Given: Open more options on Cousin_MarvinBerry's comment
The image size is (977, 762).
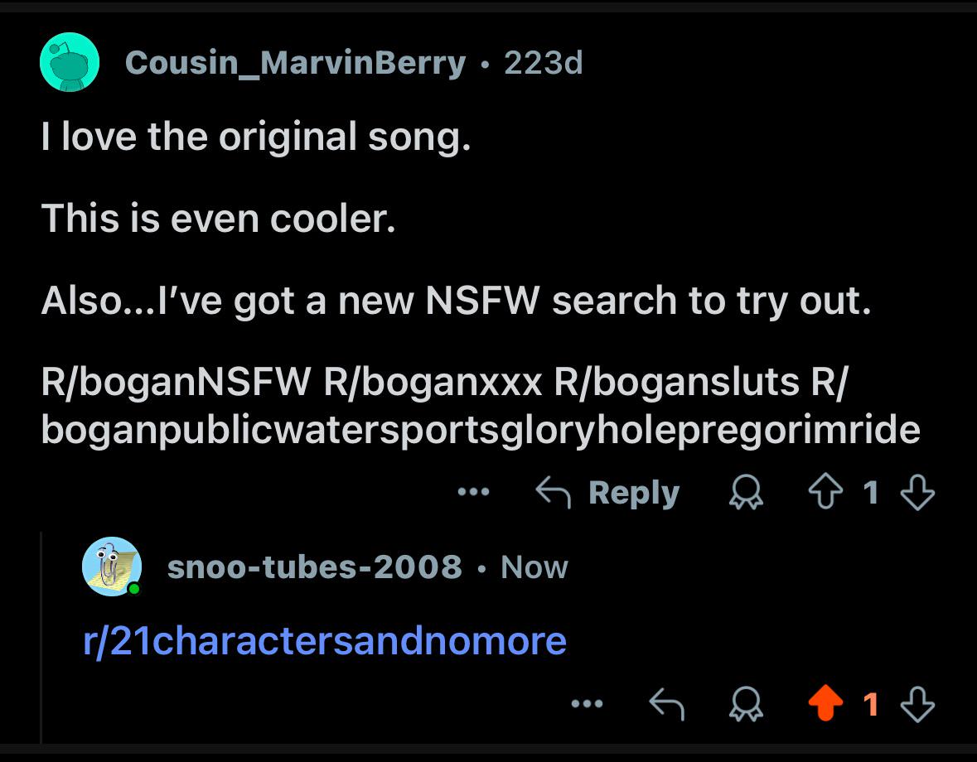Looking at the screenshot, I should tap(473, 492).
